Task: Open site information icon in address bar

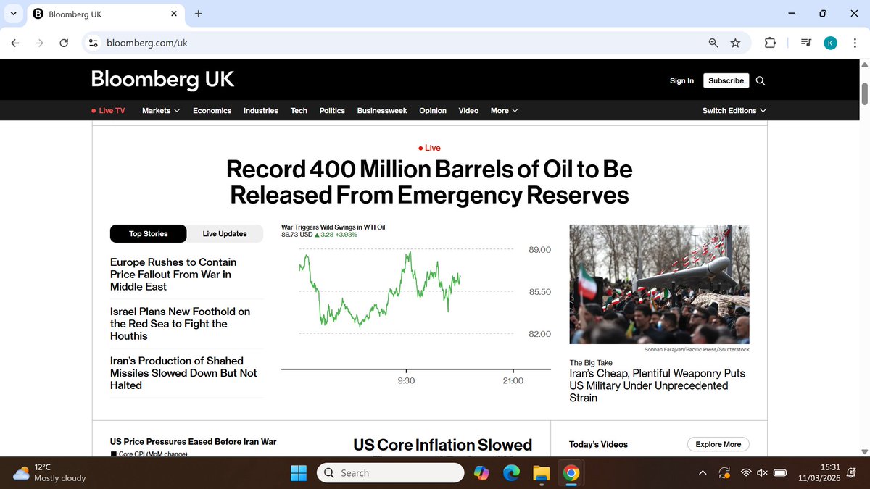Action: point(94,43)
